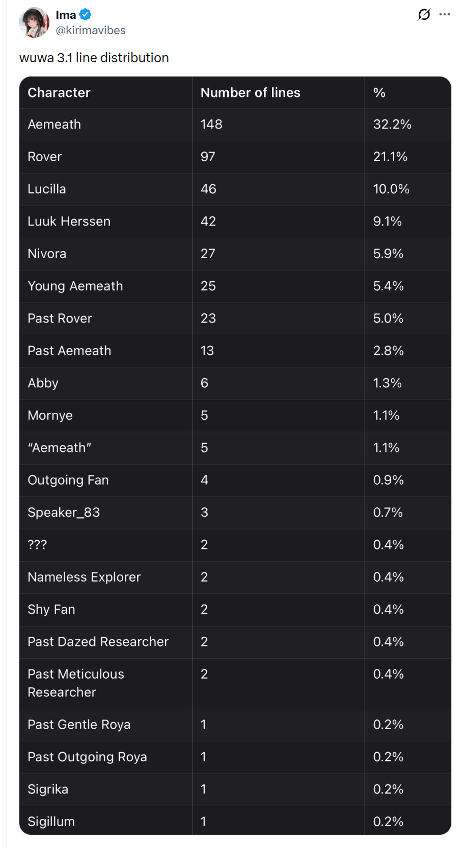463x848 pixels.
Task: Click the Speaker_83 name cell
Action: (x=64, y=512)
